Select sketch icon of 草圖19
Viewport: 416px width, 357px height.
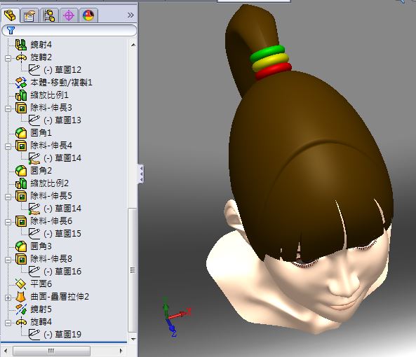coord(34,334)
